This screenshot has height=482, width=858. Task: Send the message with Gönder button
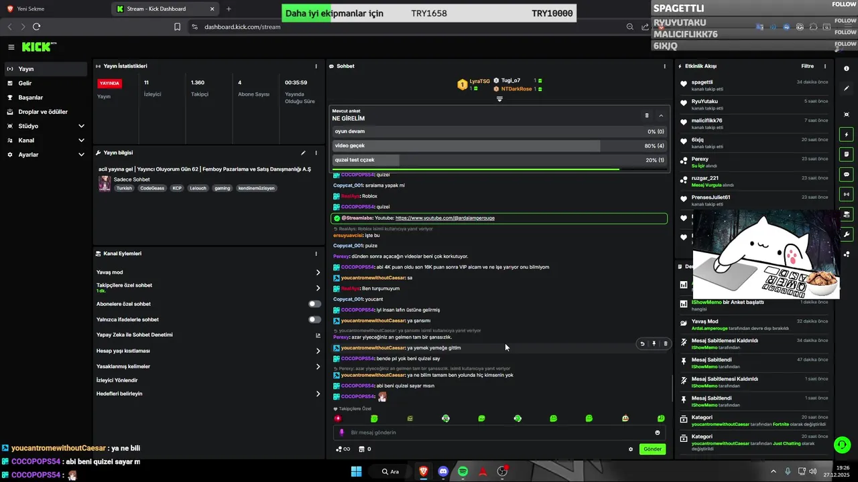[653, 449]
